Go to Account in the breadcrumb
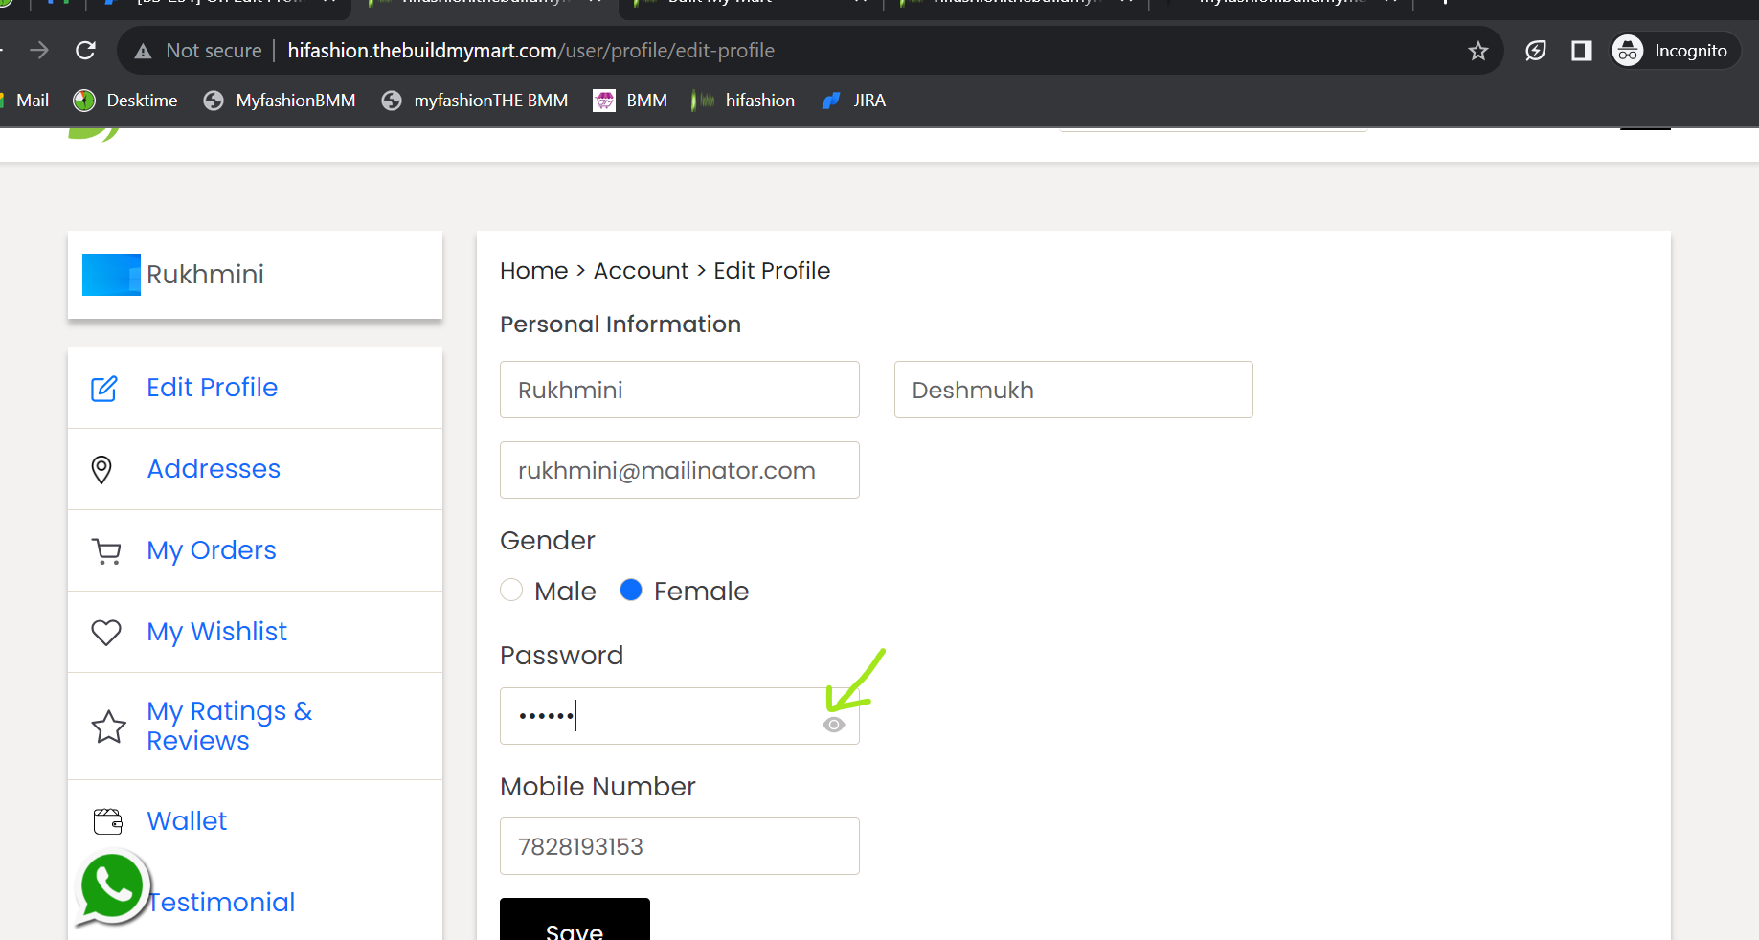The width and height of the screenshot is (1759, 940). coord(641,271)
